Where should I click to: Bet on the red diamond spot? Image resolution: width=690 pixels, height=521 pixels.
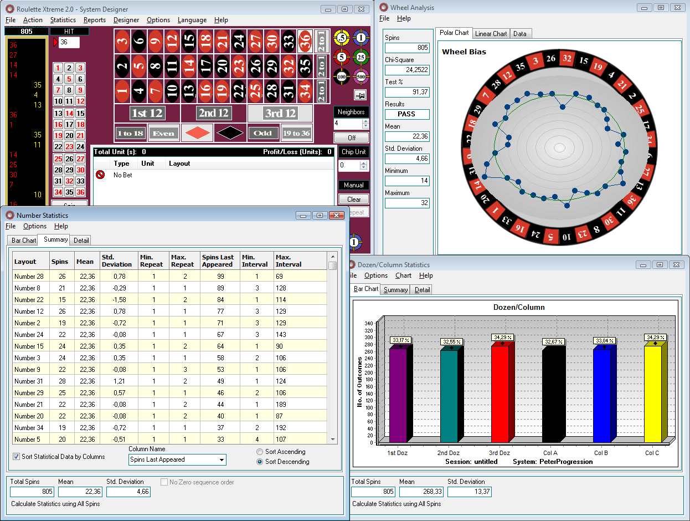click(197, 133)
